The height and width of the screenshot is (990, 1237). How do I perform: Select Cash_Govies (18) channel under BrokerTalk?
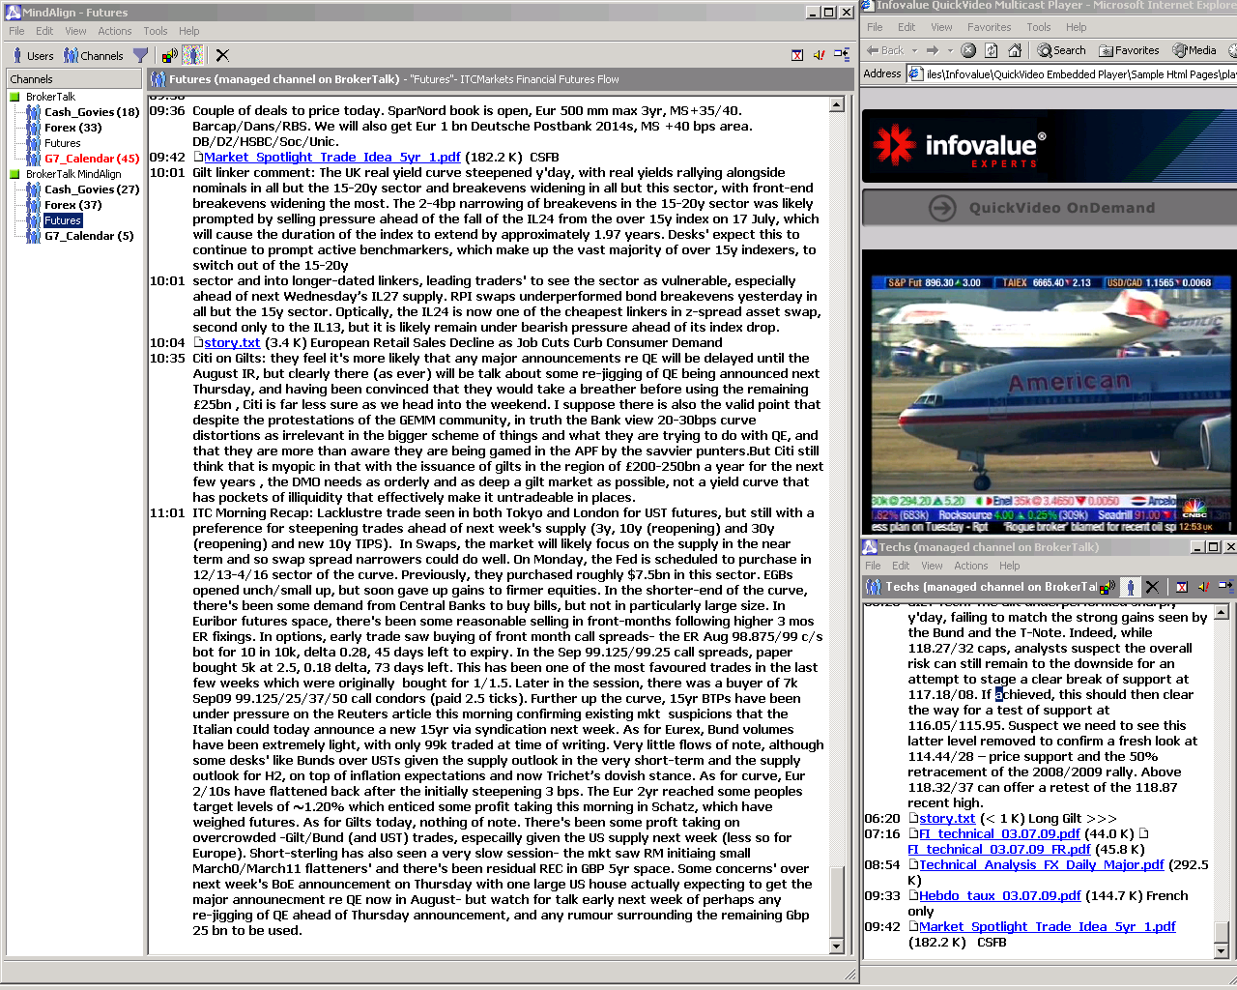[92, 112]
